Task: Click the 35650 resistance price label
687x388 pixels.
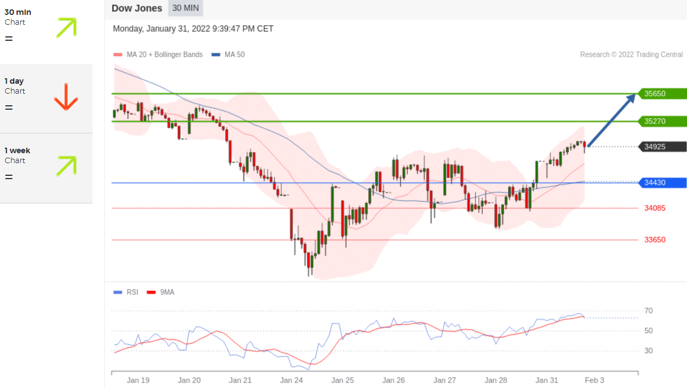Action: 662,94
